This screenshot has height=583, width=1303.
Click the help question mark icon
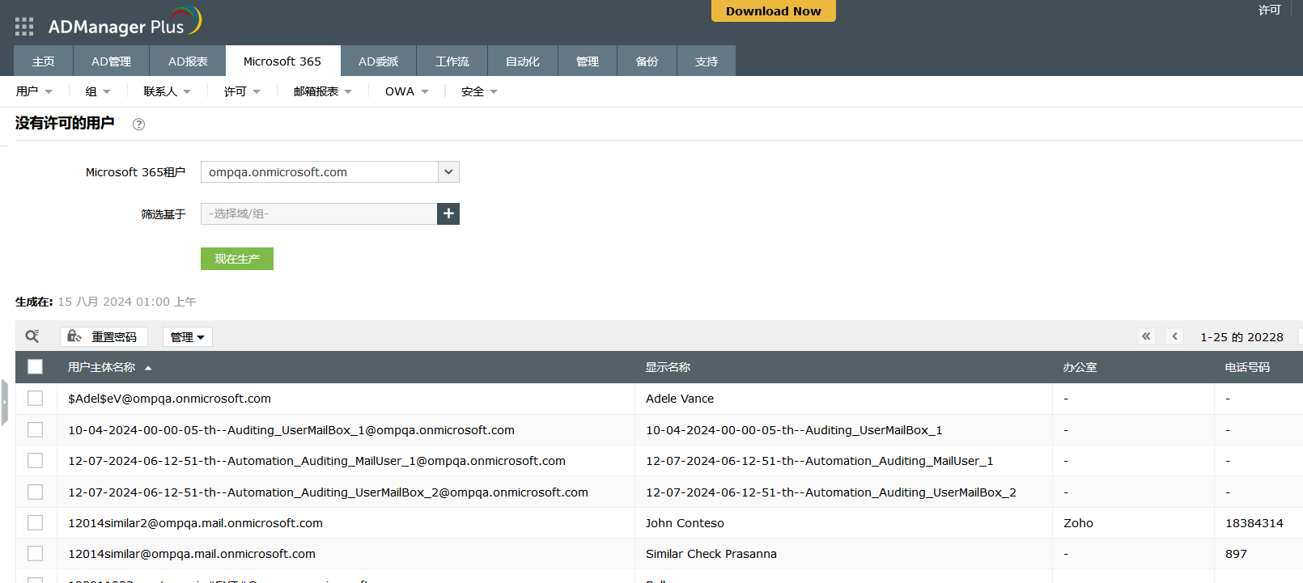(138, 125)
